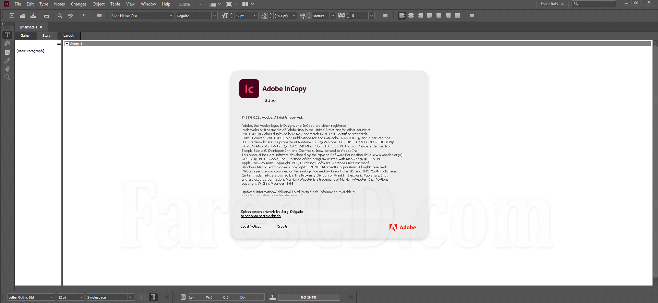Select the Position tool below Type tool
This screenshot has height=303, width=658.
click(7, 43)
